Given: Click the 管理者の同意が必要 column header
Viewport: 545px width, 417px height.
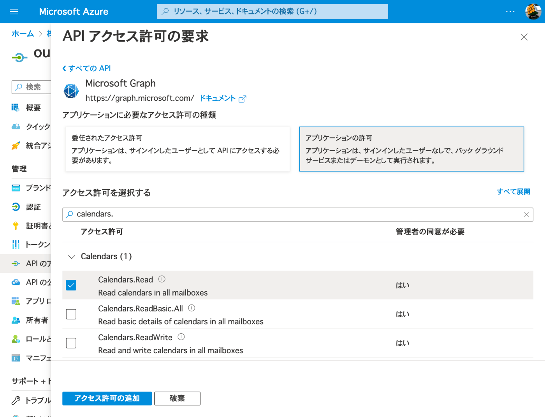Looking at the screenshot, I should (x=430, y=232).
